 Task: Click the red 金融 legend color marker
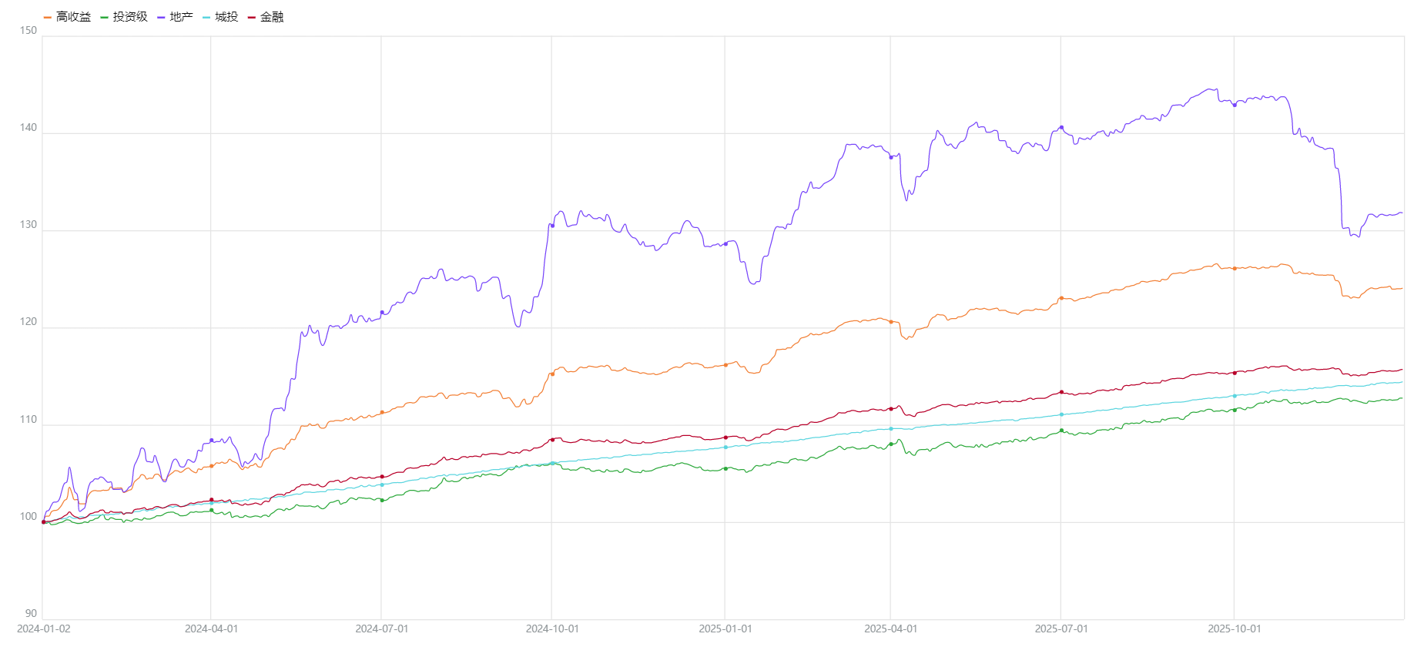pyautogui.click(x=252, y=17)
